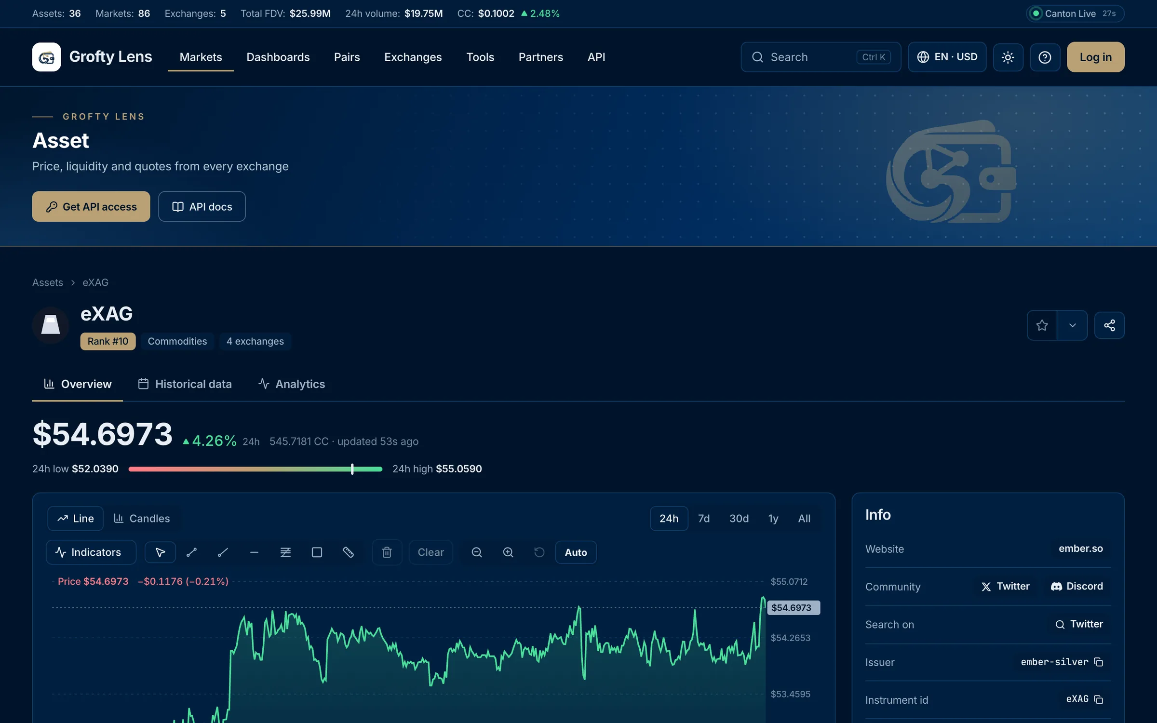Open the Historical data tab
The image size is (1157, 723).
185,384
